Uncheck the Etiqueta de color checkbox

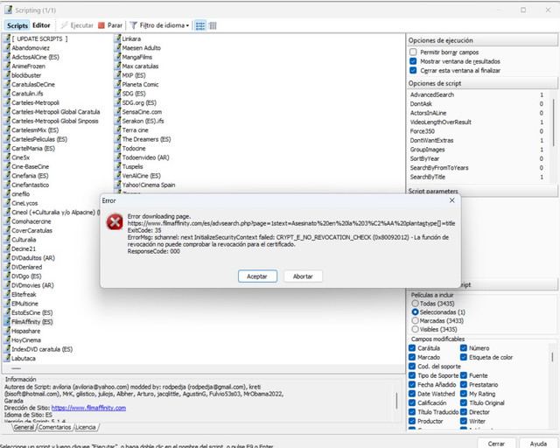coord(464,357)
